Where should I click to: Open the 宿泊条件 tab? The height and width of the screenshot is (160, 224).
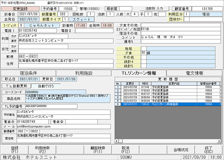click(28, 73)
